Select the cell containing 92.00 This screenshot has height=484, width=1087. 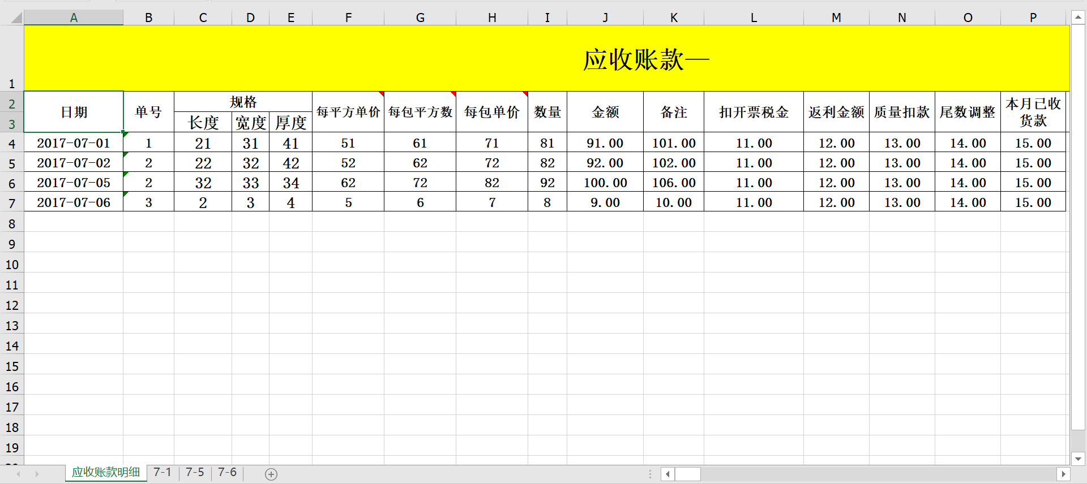point(605,162)
